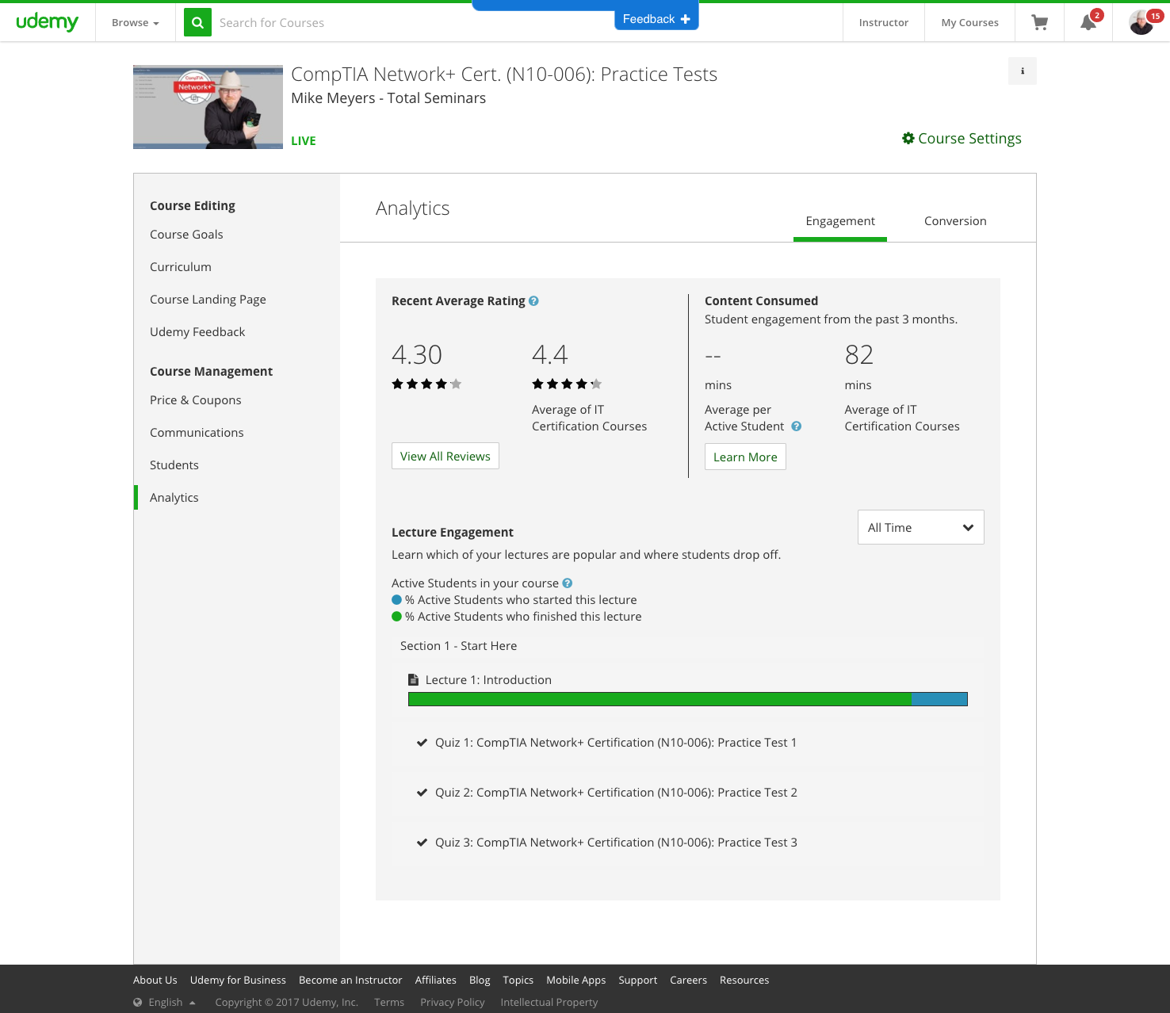1170x1013 pixels.
Task: Click the Udemy logo
Action: click(x=48, y=22)
